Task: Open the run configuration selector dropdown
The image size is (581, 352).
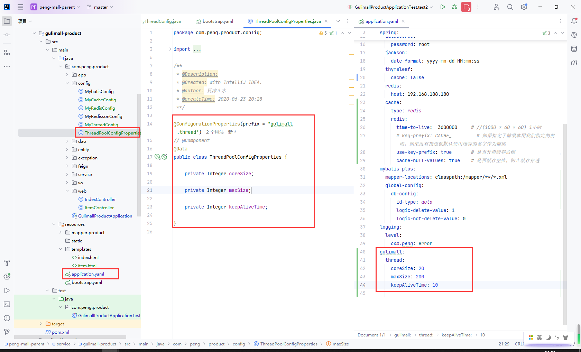Action: coord(390,7)
